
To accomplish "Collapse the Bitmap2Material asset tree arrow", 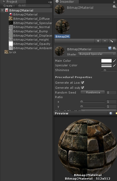I will pos(2,10).
